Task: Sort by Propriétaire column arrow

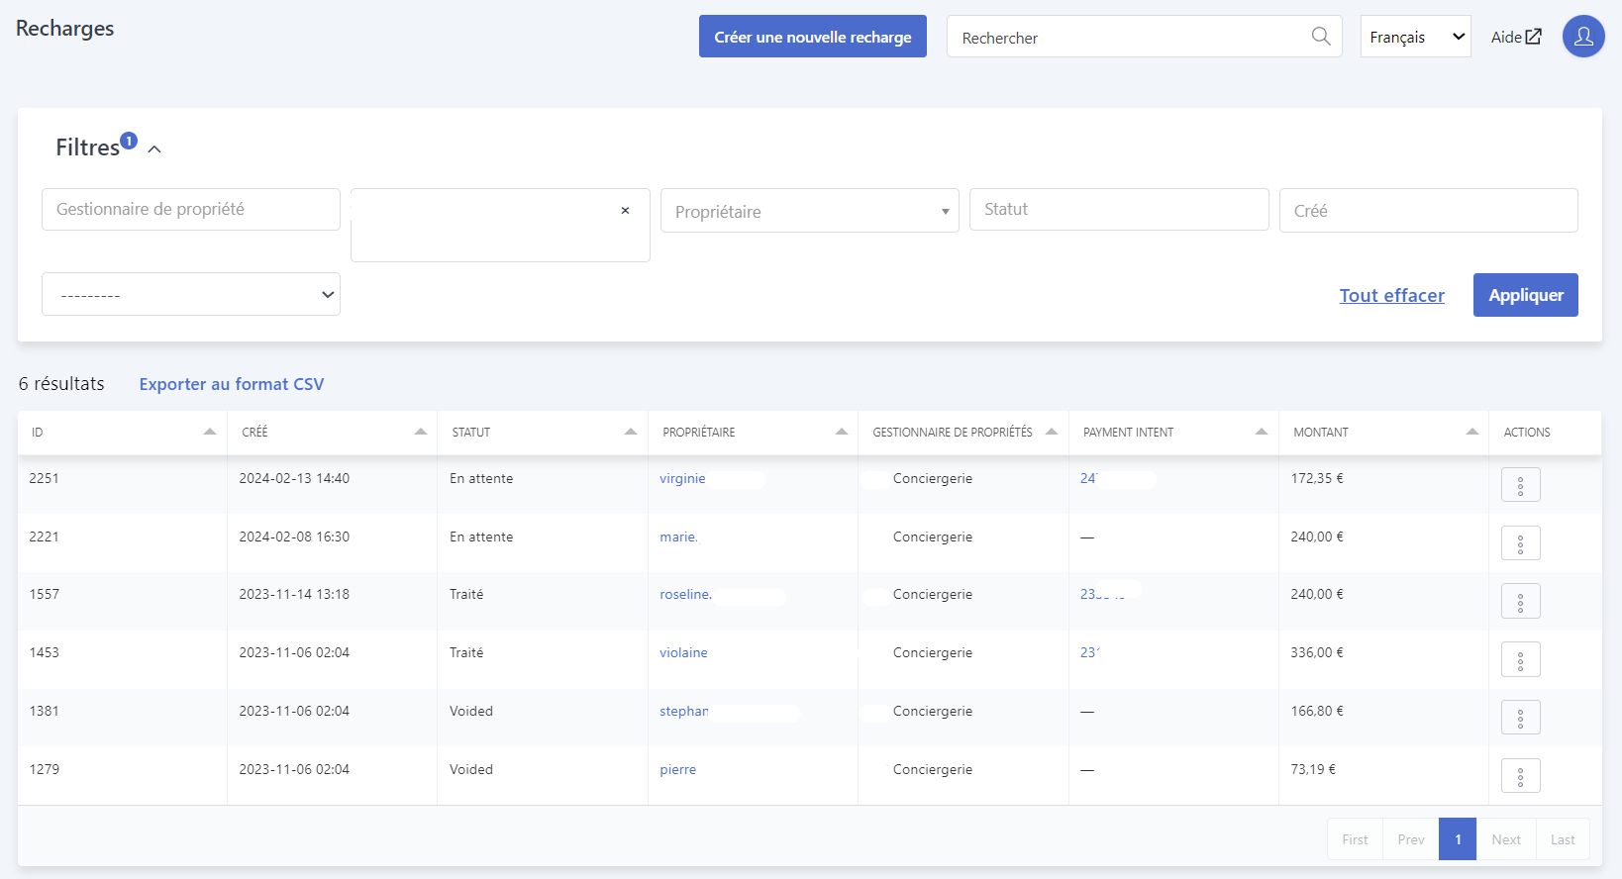Action: pos(841,432)
